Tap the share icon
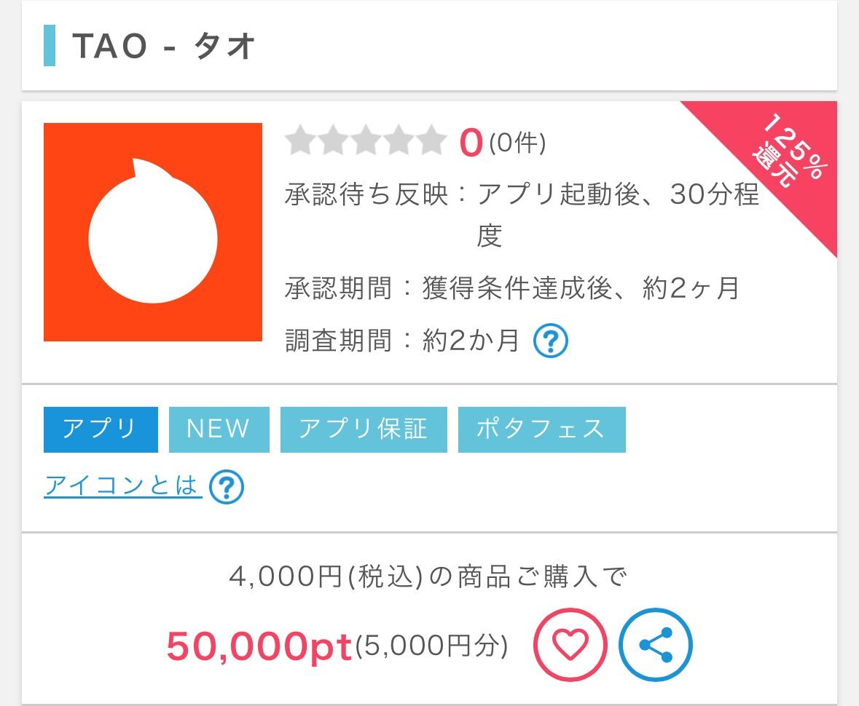The image size is (859, 706). [656, 645]
